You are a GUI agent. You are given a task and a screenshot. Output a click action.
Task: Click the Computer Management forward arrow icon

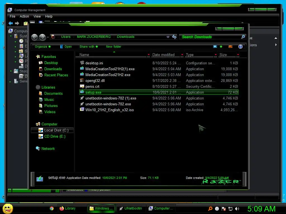point(17,23)
